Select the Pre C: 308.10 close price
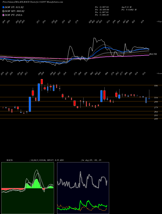Viewport: 162px width, 214px height. click(x=102, y=15)
